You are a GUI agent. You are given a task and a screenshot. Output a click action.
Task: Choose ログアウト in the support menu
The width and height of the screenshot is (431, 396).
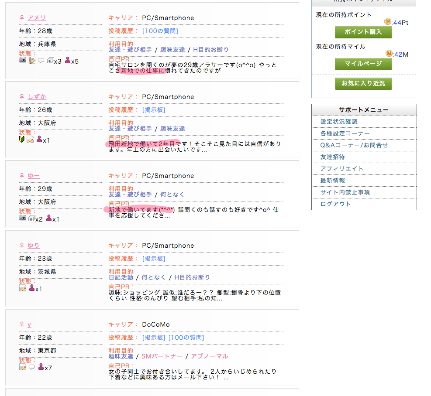335,204
